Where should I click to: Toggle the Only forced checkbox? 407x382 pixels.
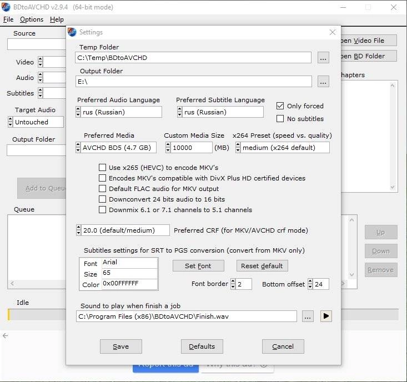click(x=280, y=106)
